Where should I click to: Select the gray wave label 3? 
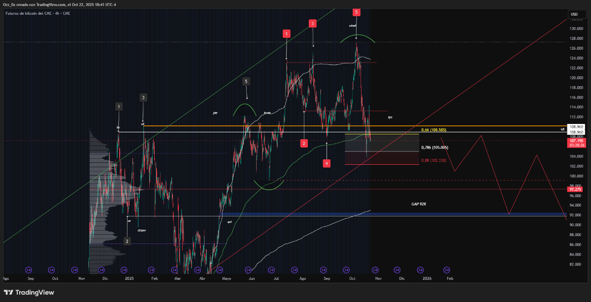click(143, 97)
